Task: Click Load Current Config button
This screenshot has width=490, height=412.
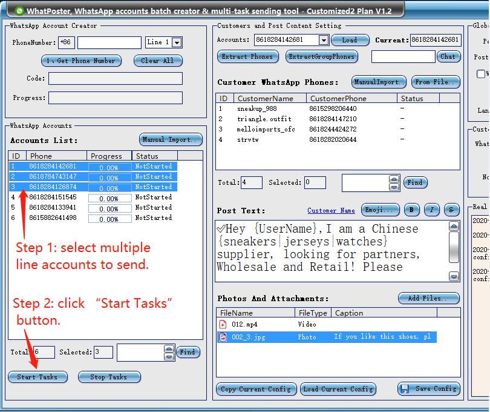Action: (338, 389)
